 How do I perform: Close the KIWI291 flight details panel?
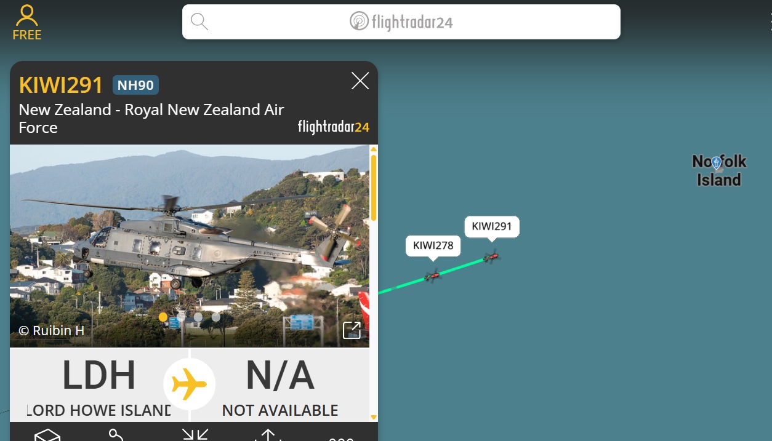pos(360,81)
